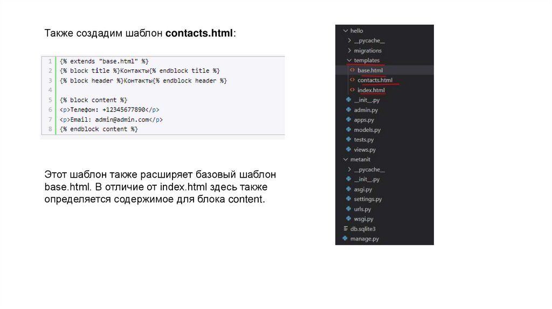This screenshot has height=309, width=552.
Task: Collapse the templates folder chevron
Action: click(x=349, y=61)
